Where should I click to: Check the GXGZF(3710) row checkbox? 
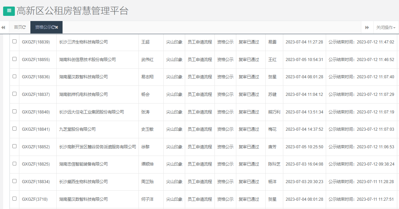click(x=14, y=199)
